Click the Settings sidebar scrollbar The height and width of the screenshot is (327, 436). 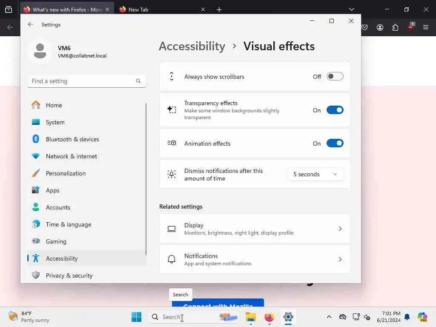[146, 179]
